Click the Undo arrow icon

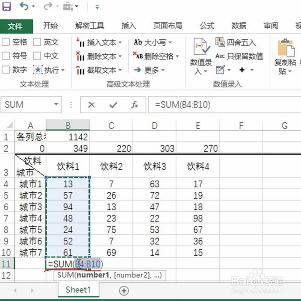pos(24,6)
